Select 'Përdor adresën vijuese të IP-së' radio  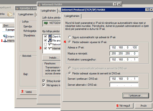(70, 42)
